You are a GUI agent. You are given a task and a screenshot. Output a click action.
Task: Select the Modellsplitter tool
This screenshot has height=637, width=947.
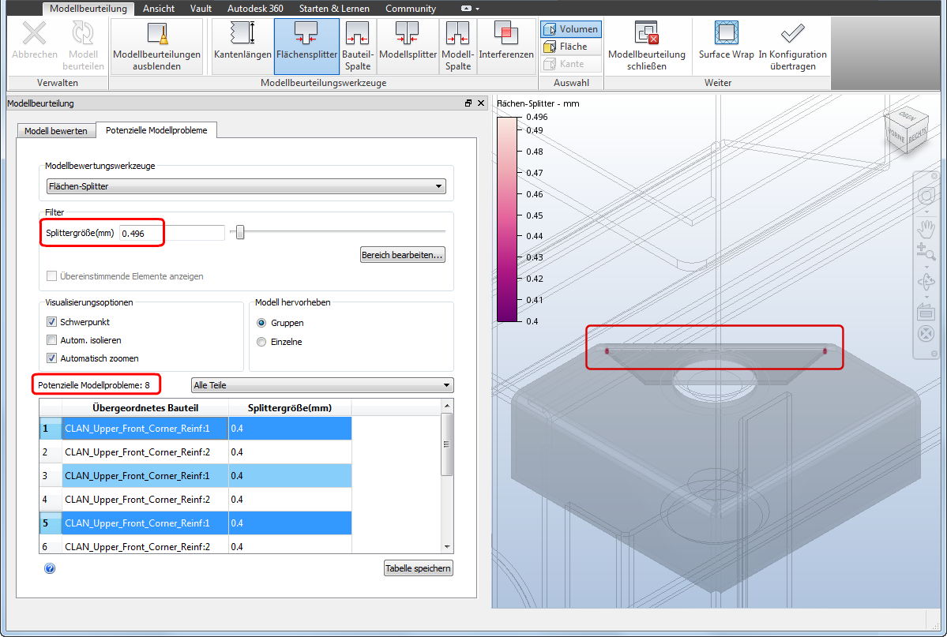point(408,47)
